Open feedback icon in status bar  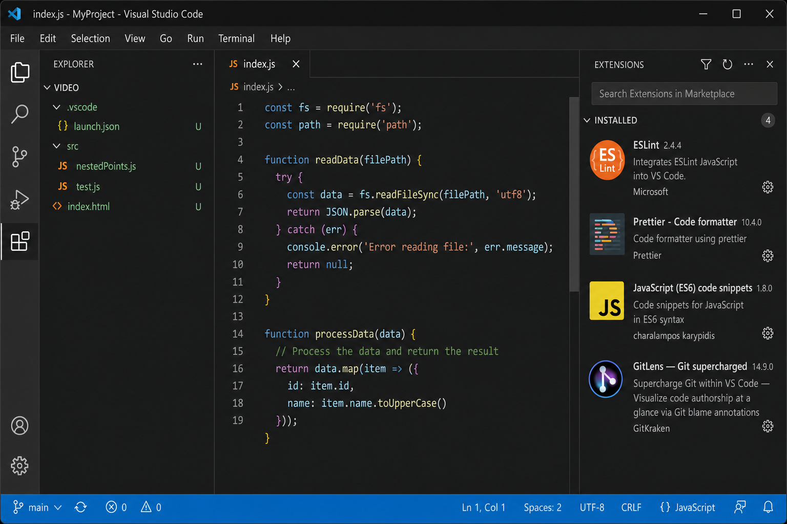pos(740,507)
